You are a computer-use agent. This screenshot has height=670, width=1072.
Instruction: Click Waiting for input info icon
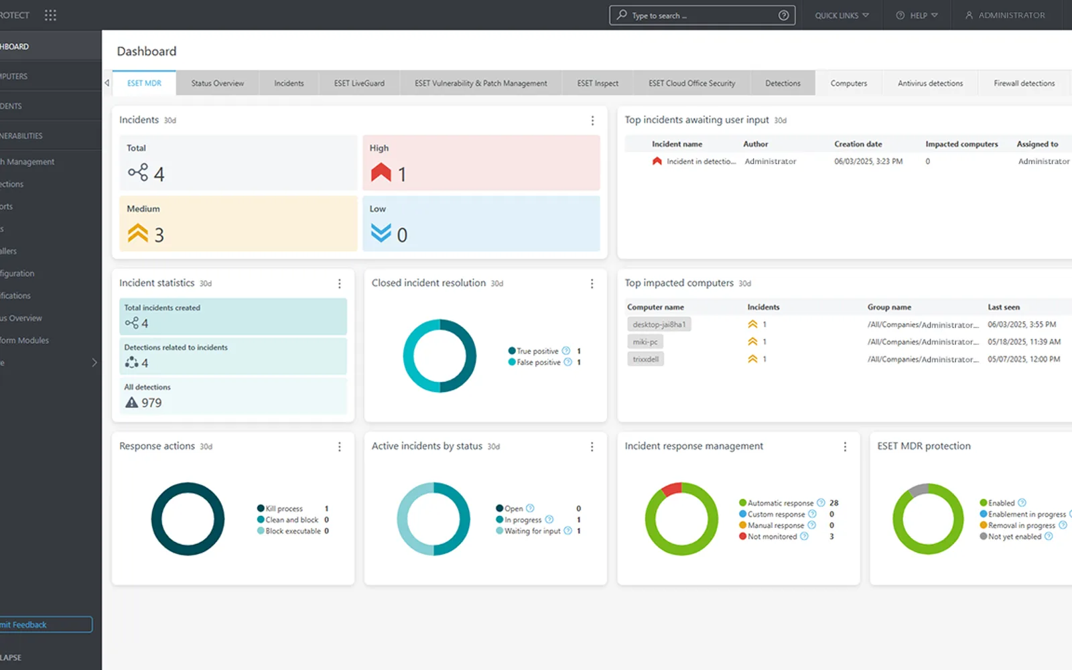click(568, 531)
